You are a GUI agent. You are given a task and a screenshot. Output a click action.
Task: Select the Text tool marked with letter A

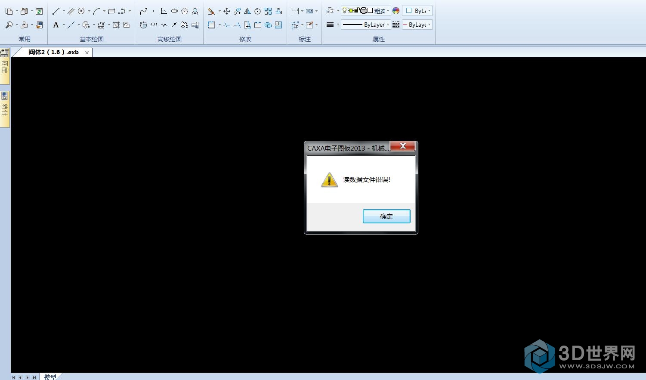pos(56,25)
